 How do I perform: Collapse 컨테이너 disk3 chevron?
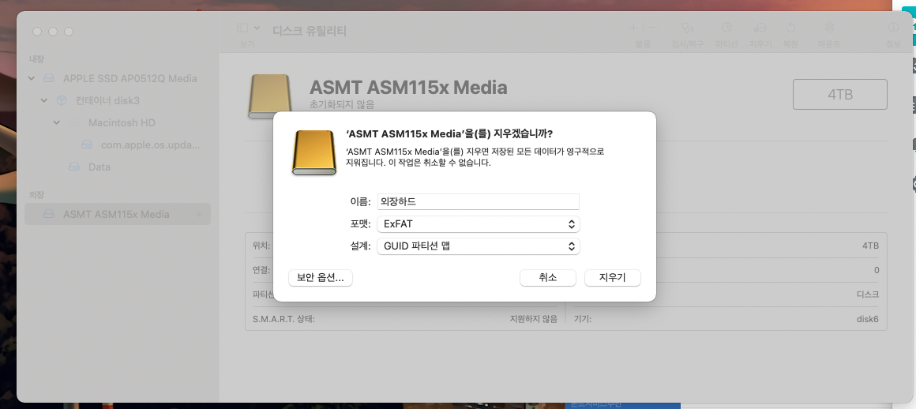(x=43, y=100)
